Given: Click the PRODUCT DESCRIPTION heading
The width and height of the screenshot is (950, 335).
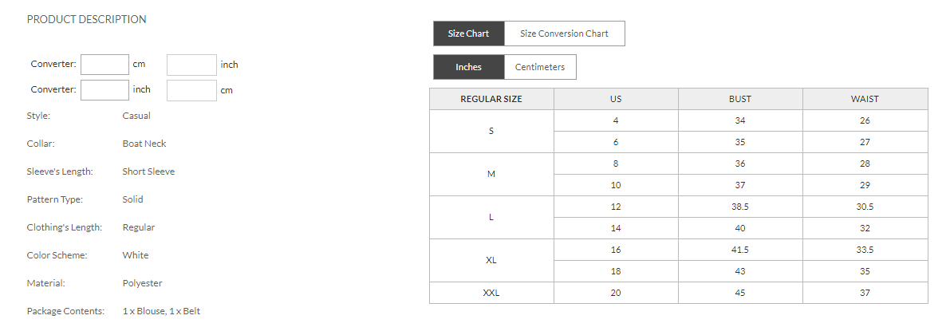Looking at the screenshot, I should point(87,19).
